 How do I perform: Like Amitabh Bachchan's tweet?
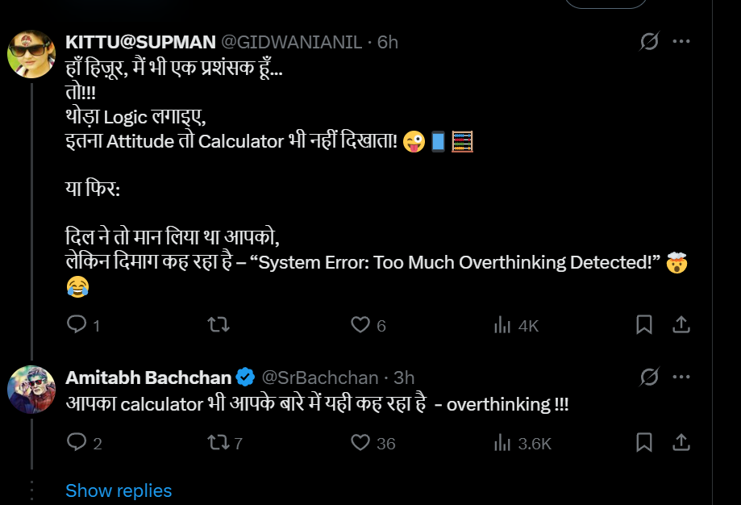[x=360, y=442]
